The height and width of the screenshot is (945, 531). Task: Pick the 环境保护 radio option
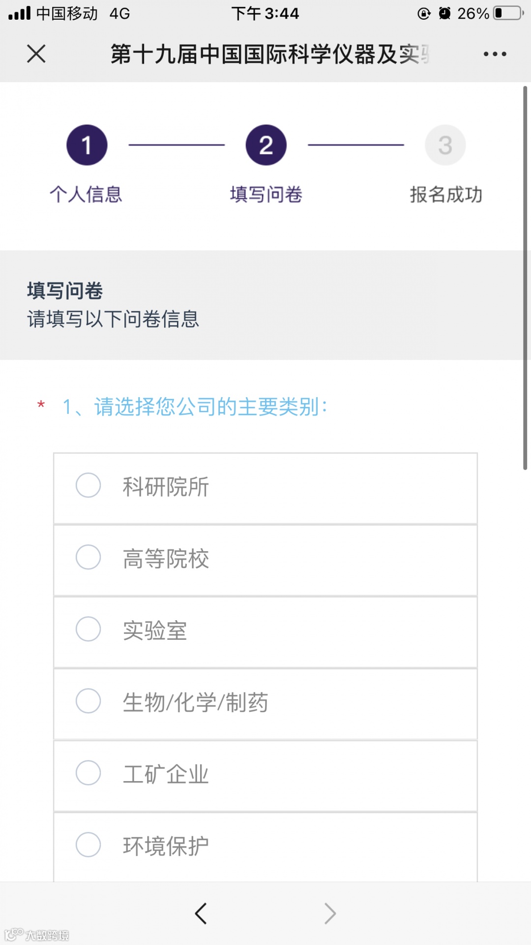(x=88, y=845)
